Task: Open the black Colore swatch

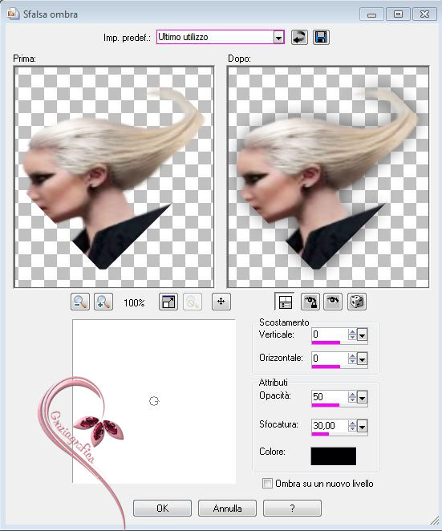Action: click(x=334, y=456)
